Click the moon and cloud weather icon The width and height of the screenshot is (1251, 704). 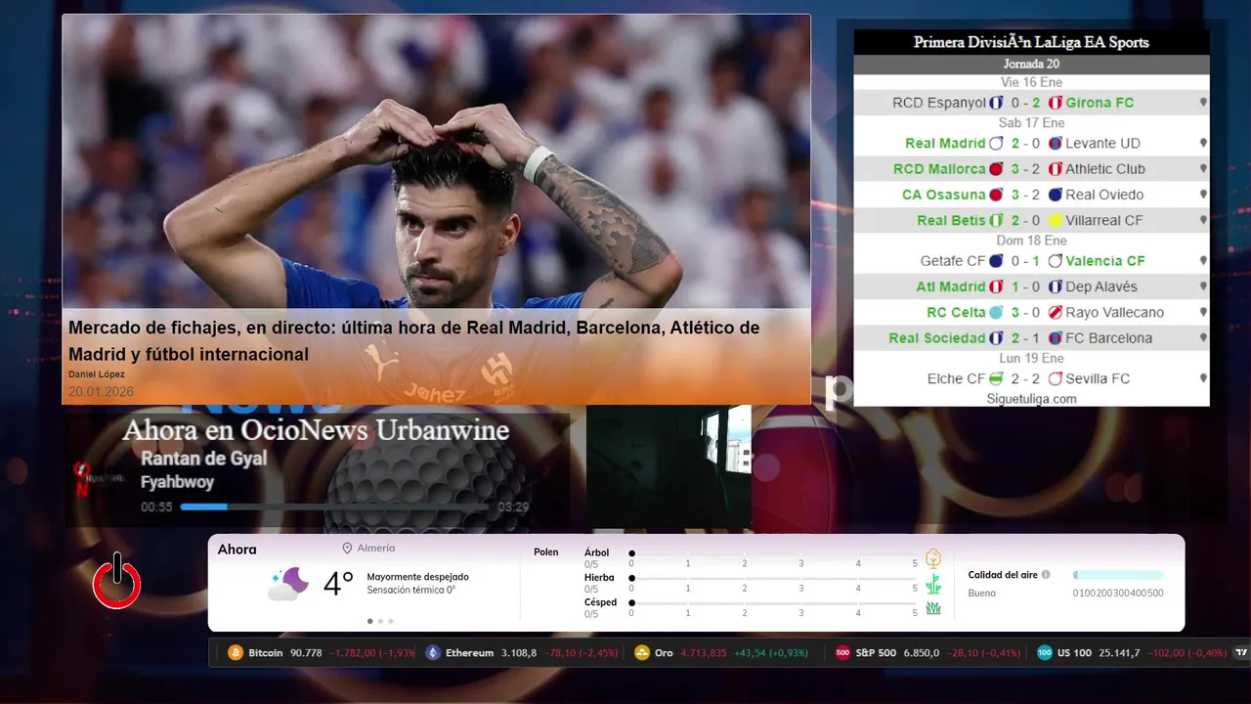click(x=288, y=584)
